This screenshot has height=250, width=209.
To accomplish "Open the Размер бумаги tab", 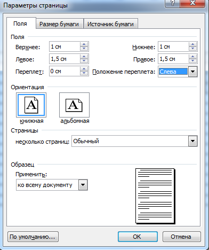I will tap(59, 24).
